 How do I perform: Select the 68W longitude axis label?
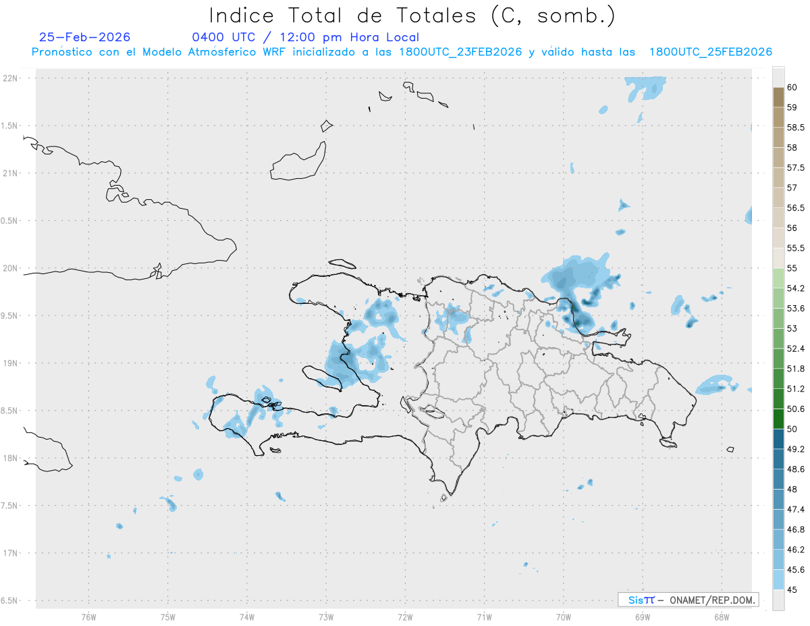721,617
